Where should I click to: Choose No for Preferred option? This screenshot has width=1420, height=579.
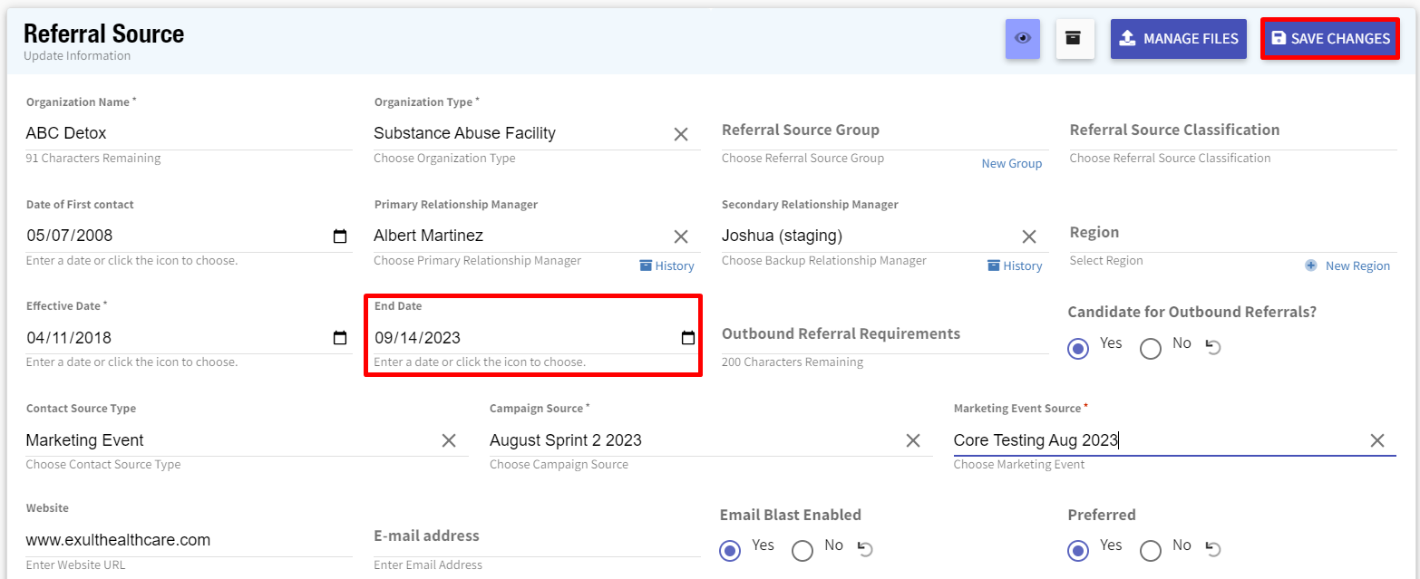coord(1151,550)
